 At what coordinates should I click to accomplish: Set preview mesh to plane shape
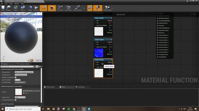(35, 61)
